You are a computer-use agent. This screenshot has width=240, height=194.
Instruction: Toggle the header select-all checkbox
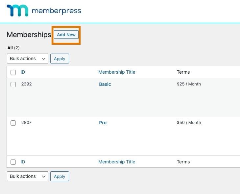(x=13, y=72)
